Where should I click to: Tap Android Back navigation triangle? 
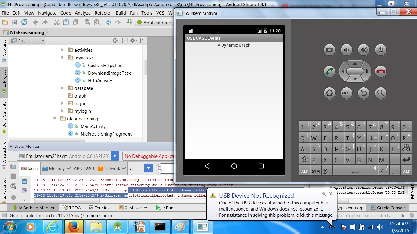[x=207, y=166]
